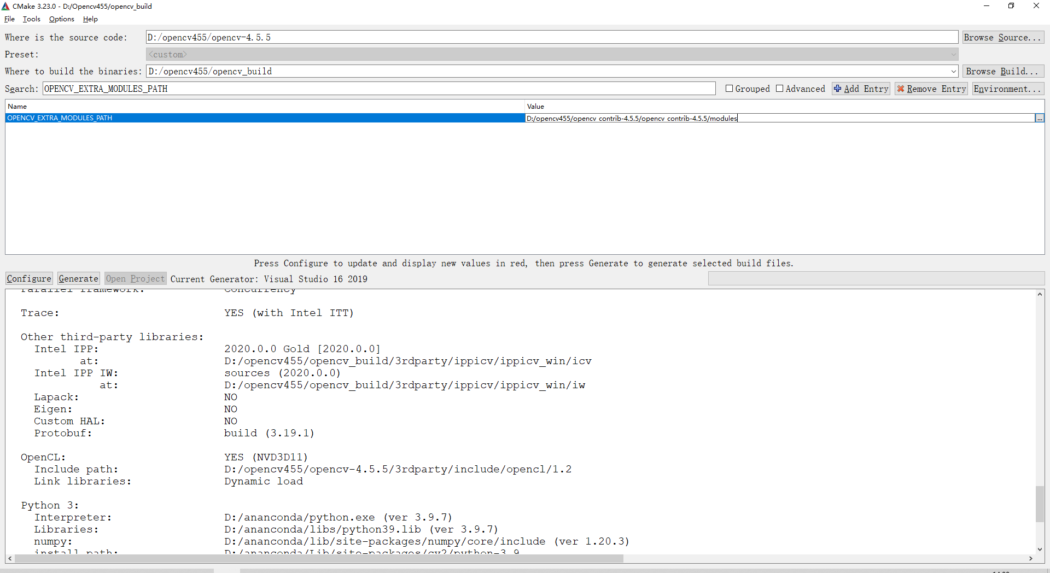Image resolution: width=1050 pixels, height=573 pixels.
Task: Click the plus icon on Add Entry
Action: [837, 89]
